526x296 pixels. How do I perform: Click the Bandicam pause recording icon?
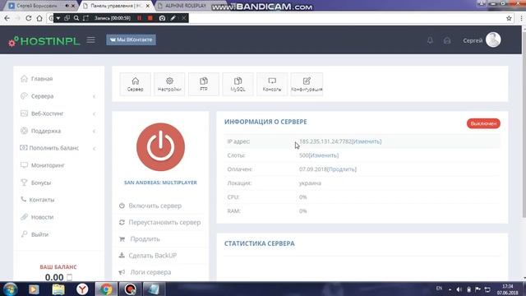click(139, 18)
